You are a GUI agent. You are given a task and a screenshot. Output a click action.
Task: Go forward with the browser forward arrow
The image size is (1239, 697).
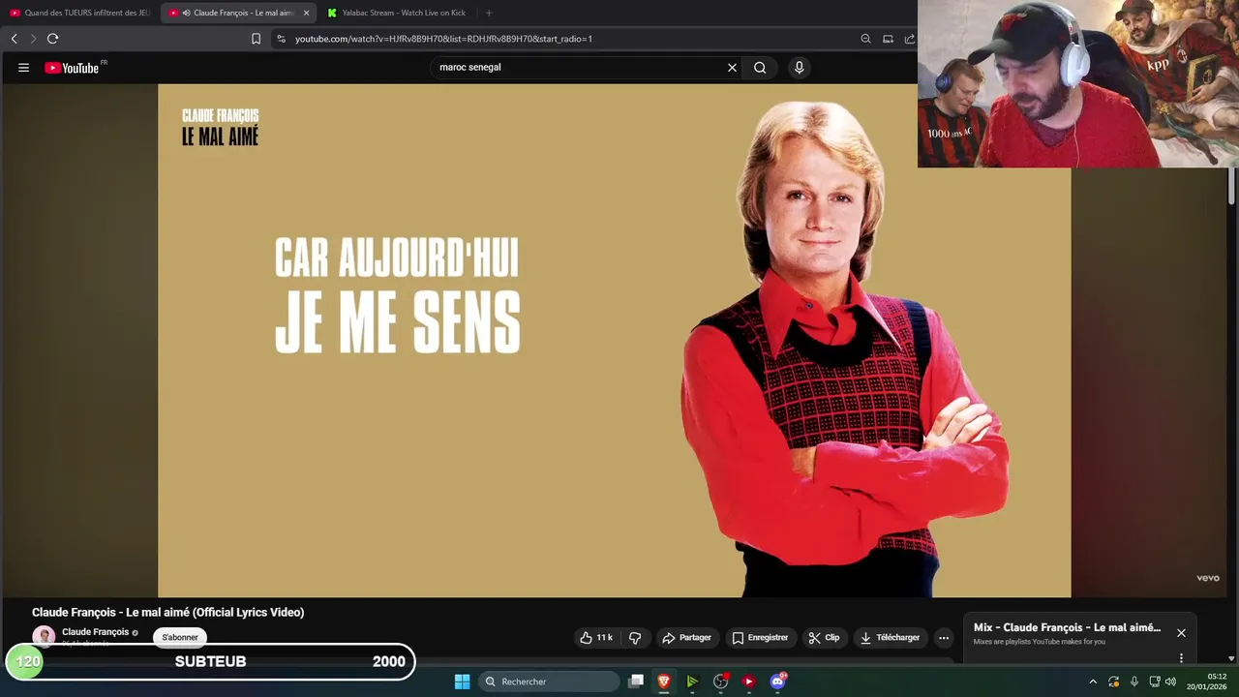click(33, 39)
